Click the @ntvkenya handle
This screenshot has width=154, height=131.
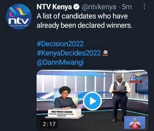(99, 7)
